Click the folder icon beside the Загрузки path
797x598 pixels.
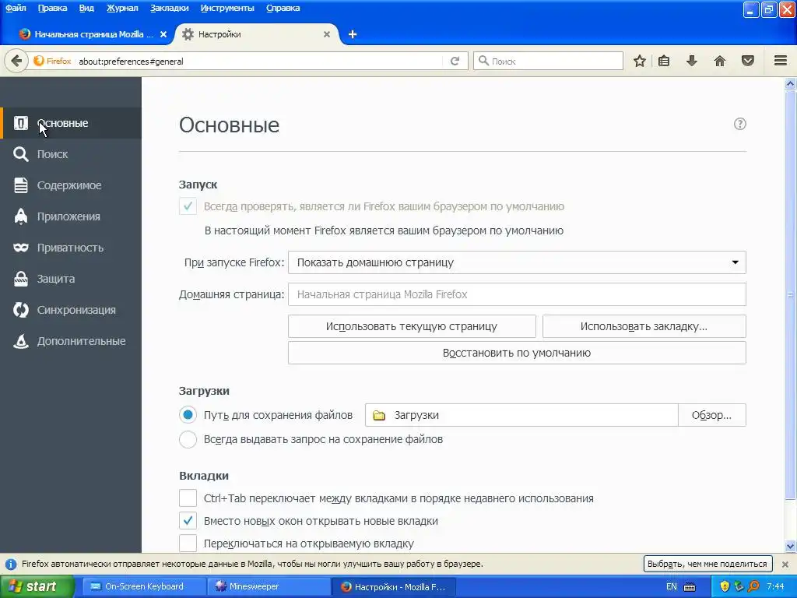point(379,416)
